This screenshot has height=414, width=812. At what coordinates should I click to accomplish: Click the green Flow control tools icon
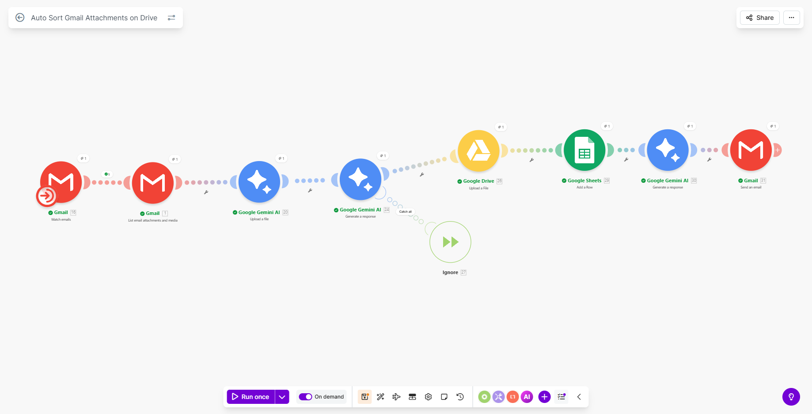[484, 397]
